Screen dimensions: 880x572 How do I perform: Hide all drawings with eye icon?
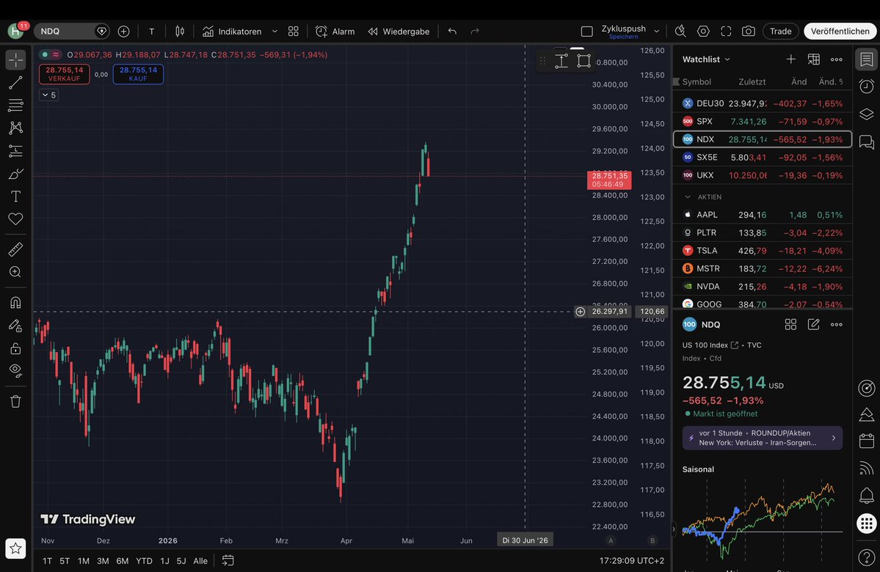point(15,370)
